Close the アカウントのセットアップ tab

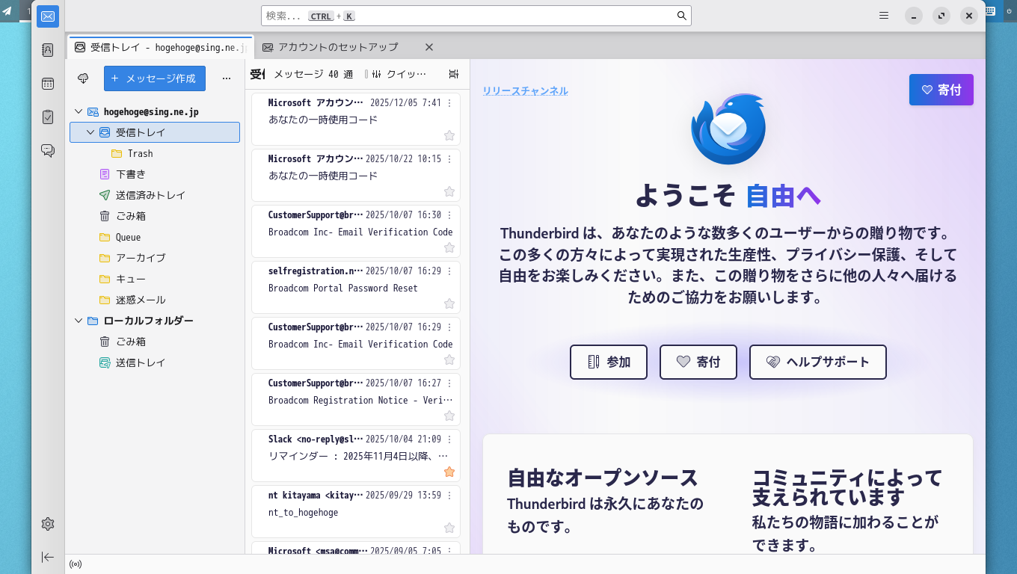tap(429, 47)
